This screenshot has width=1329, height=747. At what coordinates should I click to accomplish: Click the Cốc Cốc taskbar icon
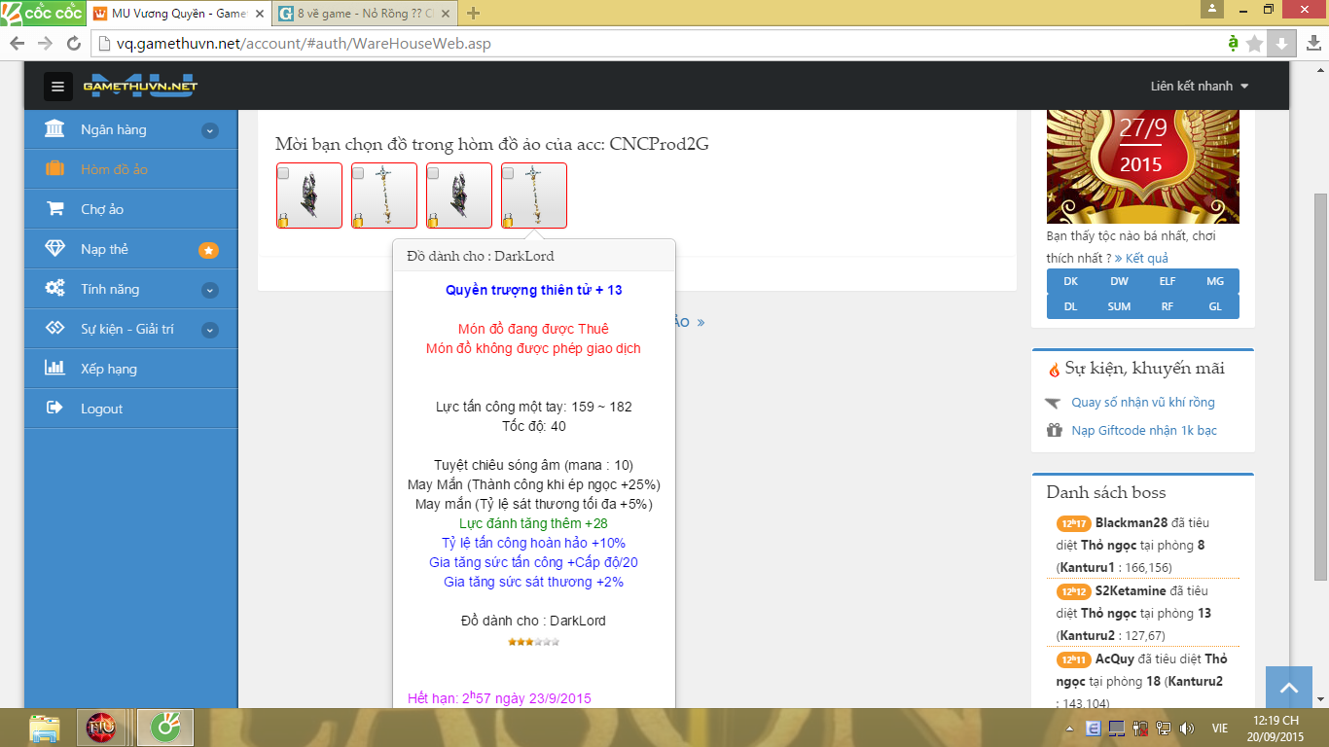(x=164, y=728)
